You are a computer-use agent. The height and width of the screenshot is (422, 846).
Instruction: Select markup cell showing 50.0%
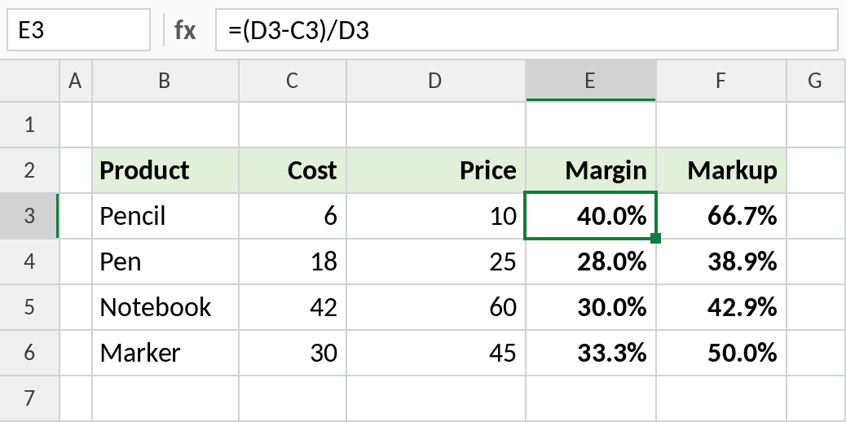tap(721, 353)
